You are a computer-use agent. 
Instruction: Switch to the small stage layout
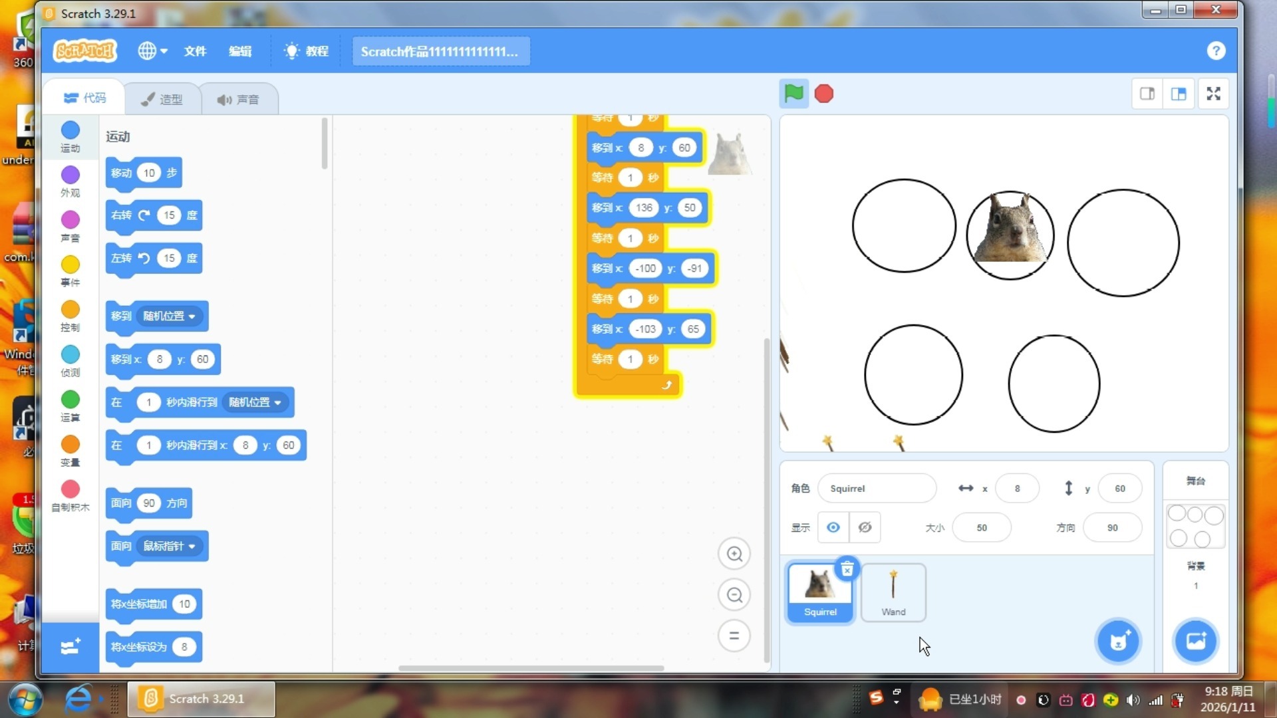point(1147,94)
